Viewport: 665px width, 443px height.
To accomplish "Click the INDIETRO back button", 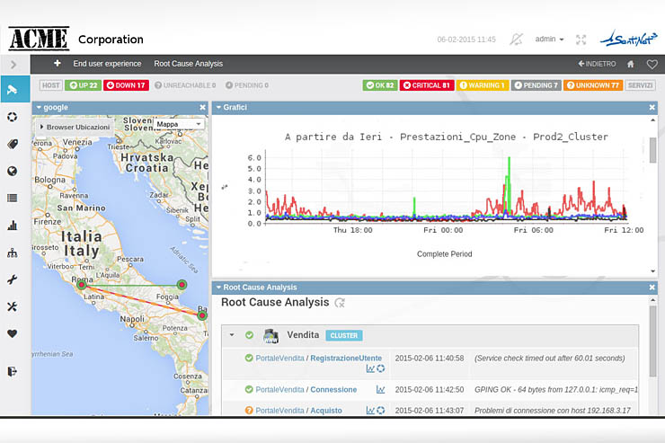I will click(x=597, y=64).
